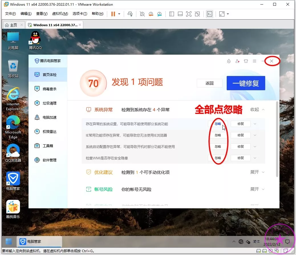Expand details arrow beside first 修复 button
Viewport: 296px width, 255px height.
[255, 124]
